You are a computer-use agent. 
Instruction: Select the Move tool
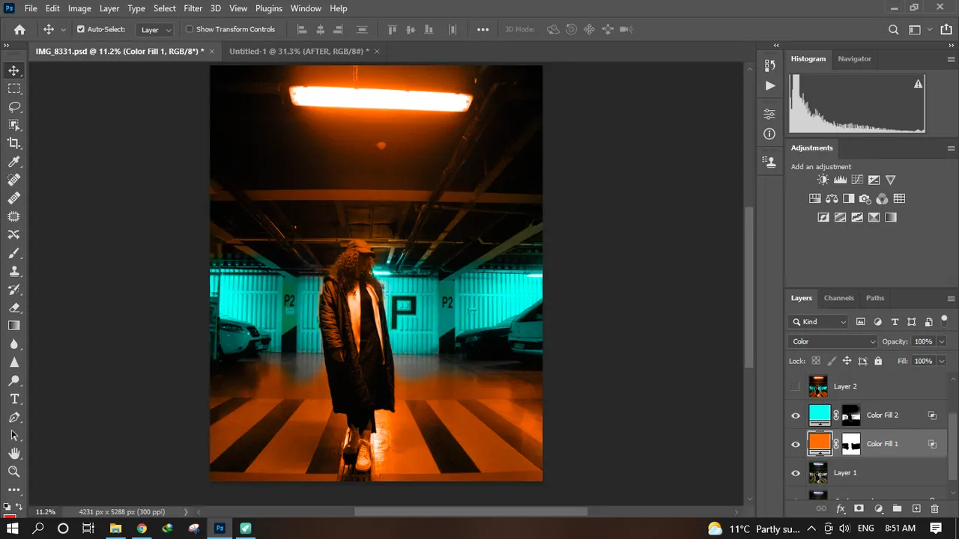click(14, 70)
